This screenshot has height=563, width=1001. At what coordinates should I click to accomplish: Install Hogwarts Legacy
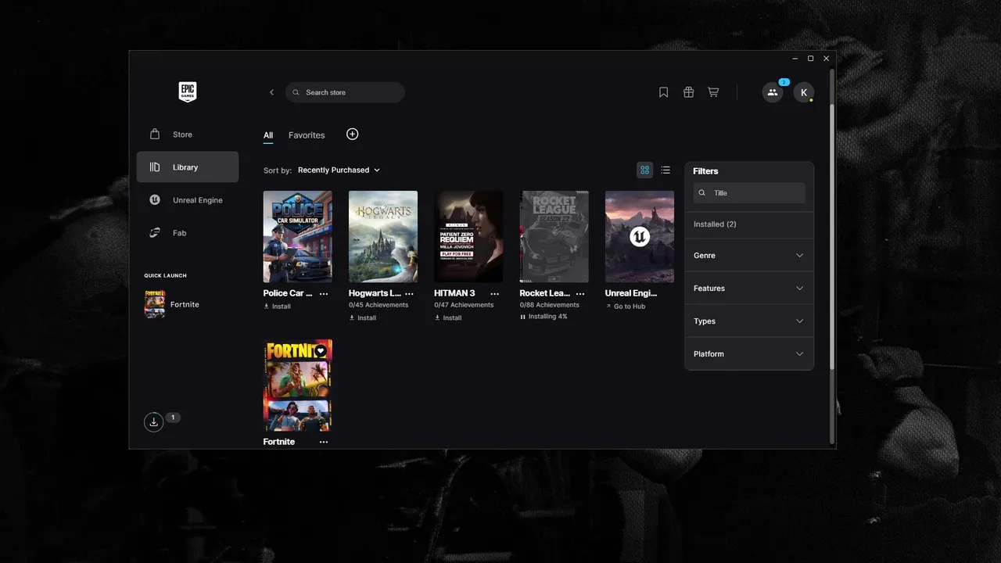pyautogui.click(x=363, y=318)
